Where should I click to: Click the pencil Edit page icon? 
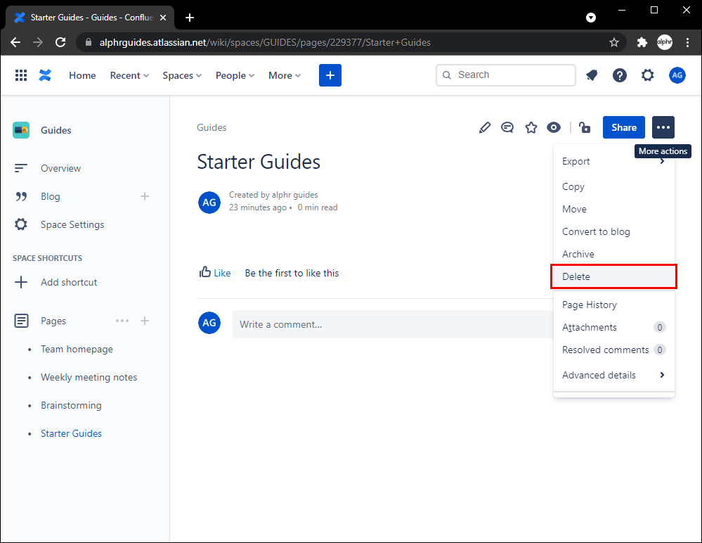(x=484, y=127)
